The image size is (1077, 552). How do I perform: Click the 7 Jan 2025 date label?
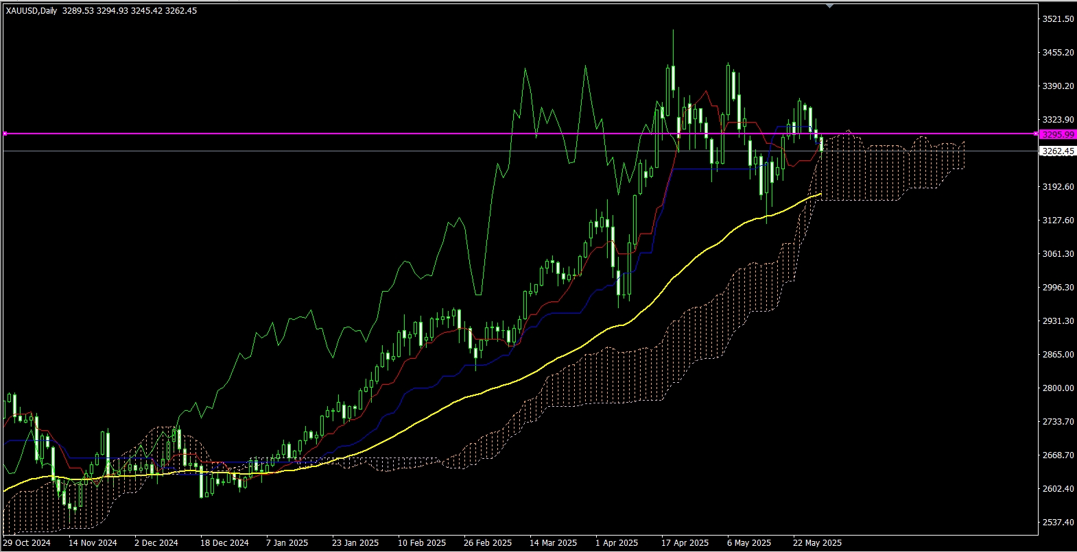click(287, 543)
